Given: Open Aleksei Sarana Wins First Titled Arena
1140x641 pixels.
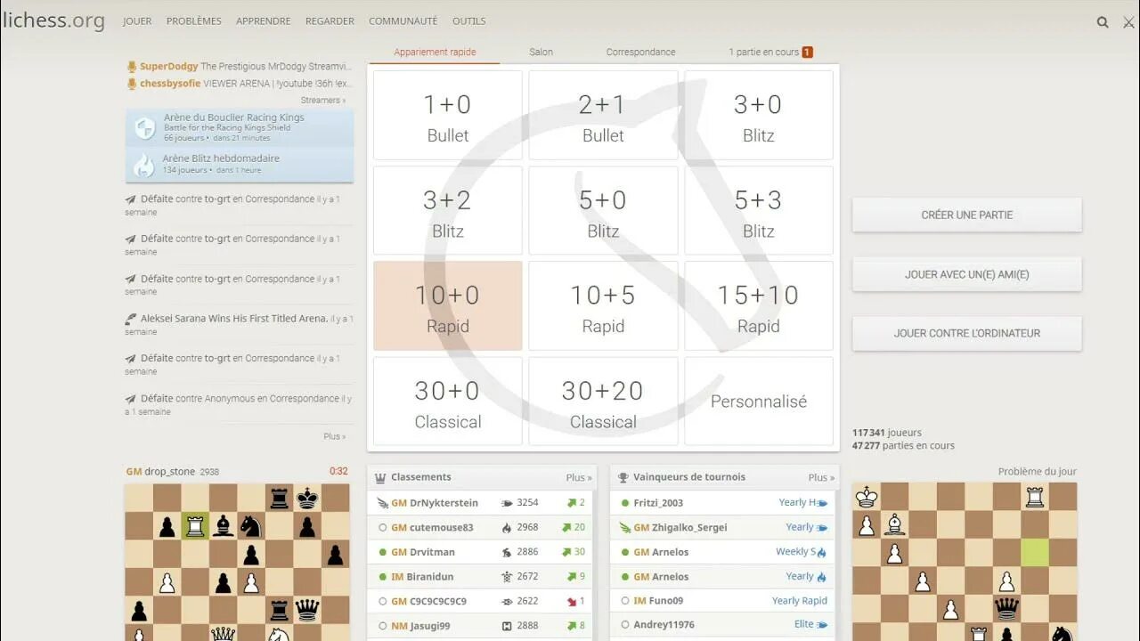Looking at the screenshot, I should tap(234, 319).
